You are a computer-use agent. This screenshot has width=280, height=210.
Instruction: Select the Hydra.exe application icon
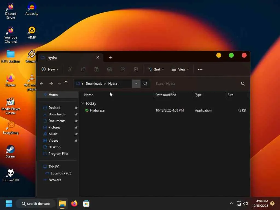click(x=87, y=110)
